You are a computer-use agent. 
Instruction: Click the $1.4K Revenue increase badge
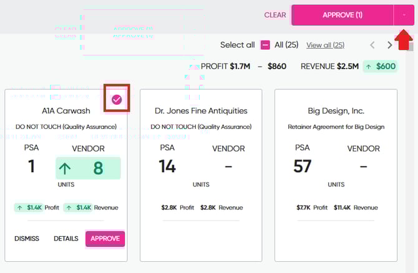(91, 208)
